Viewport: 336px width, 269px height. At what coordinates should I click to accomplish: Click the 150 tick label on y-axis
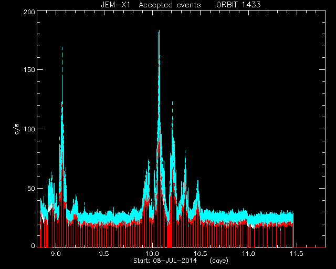coord(29,70)
